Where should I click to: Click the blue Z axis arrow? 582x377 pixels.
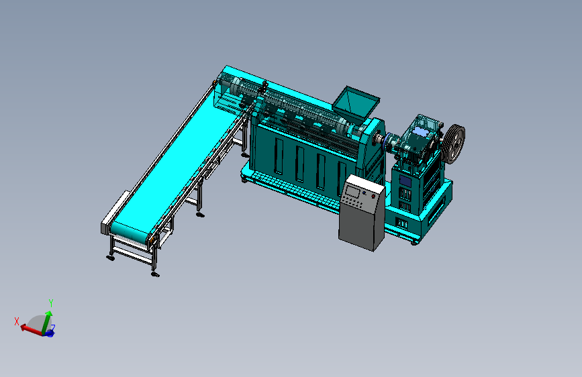pos(50,333)
